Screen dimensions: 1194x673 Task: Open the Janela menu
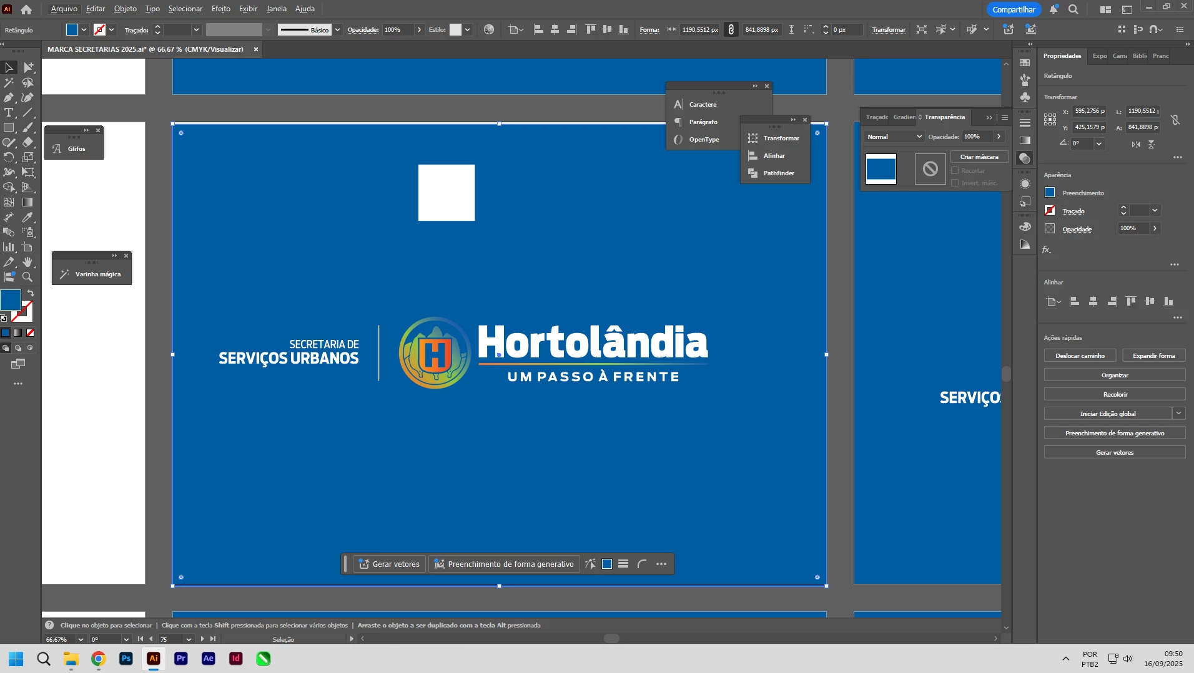[277, 9]
